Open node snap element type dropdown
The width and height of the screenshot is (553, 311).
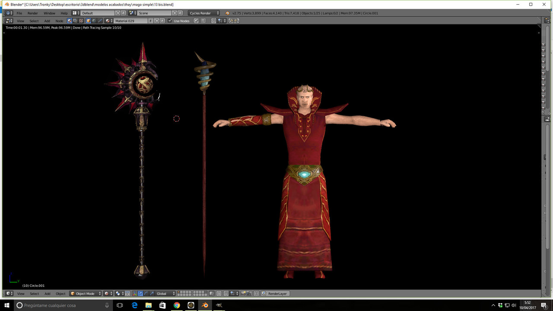(x=222, y=21)
